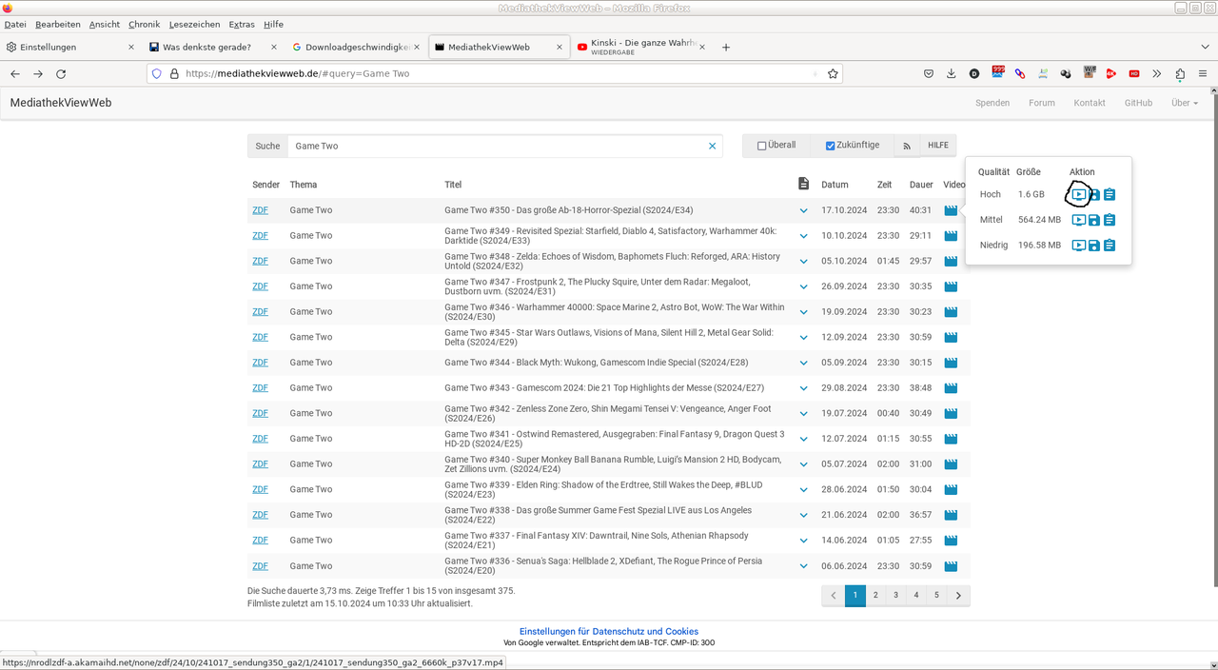Download the Niedrig 196.58 MB file
Viewport: 1218px width, 670px height.
tap(1094, 246)
